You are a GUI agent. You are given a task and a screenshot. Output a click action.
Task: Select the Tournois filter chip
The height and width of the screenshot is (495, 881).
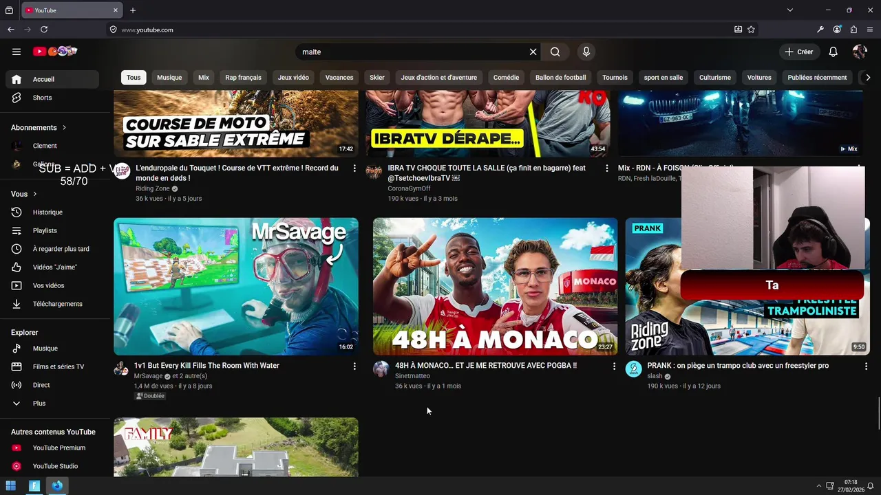[615, 78]
